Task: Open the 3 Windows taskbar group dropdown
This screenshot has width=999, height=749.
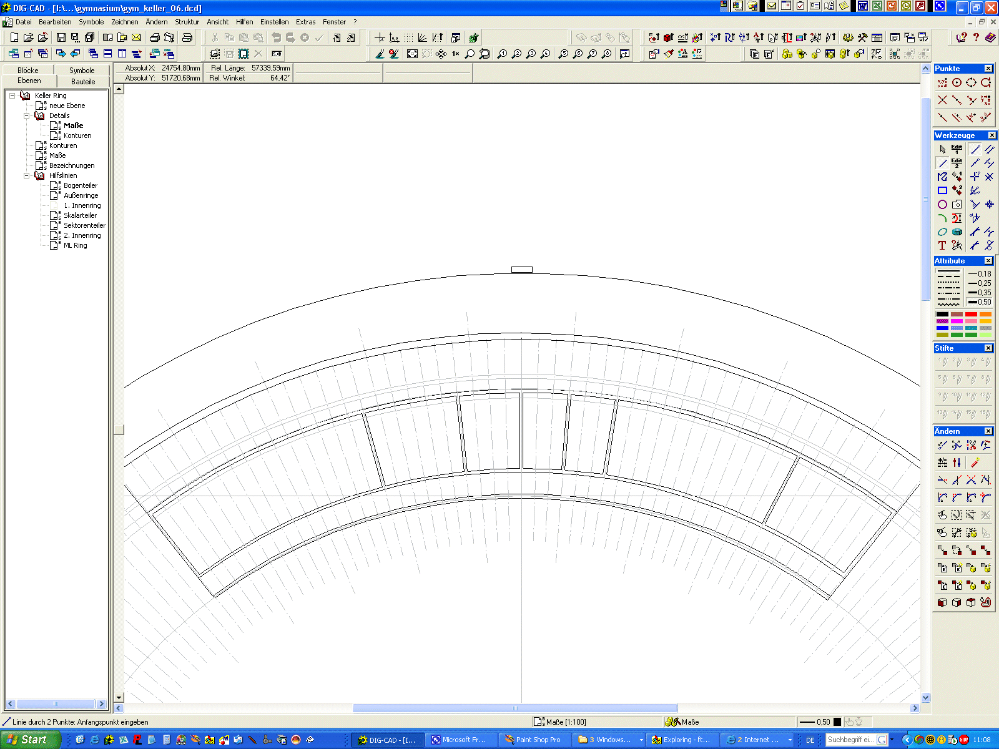Action: pyautogui.click(x=641, y=740)
